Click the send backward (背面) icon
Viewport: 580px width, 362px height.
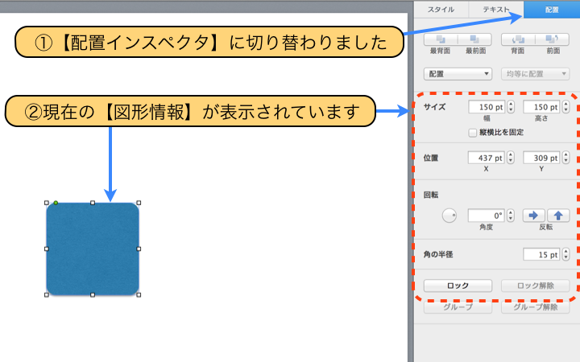coord(518,39)
